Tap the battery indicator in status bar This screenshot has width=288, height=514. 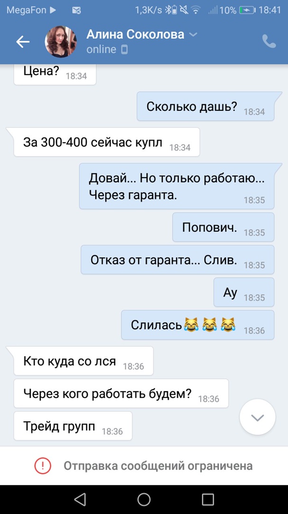(x=248, y=10)
